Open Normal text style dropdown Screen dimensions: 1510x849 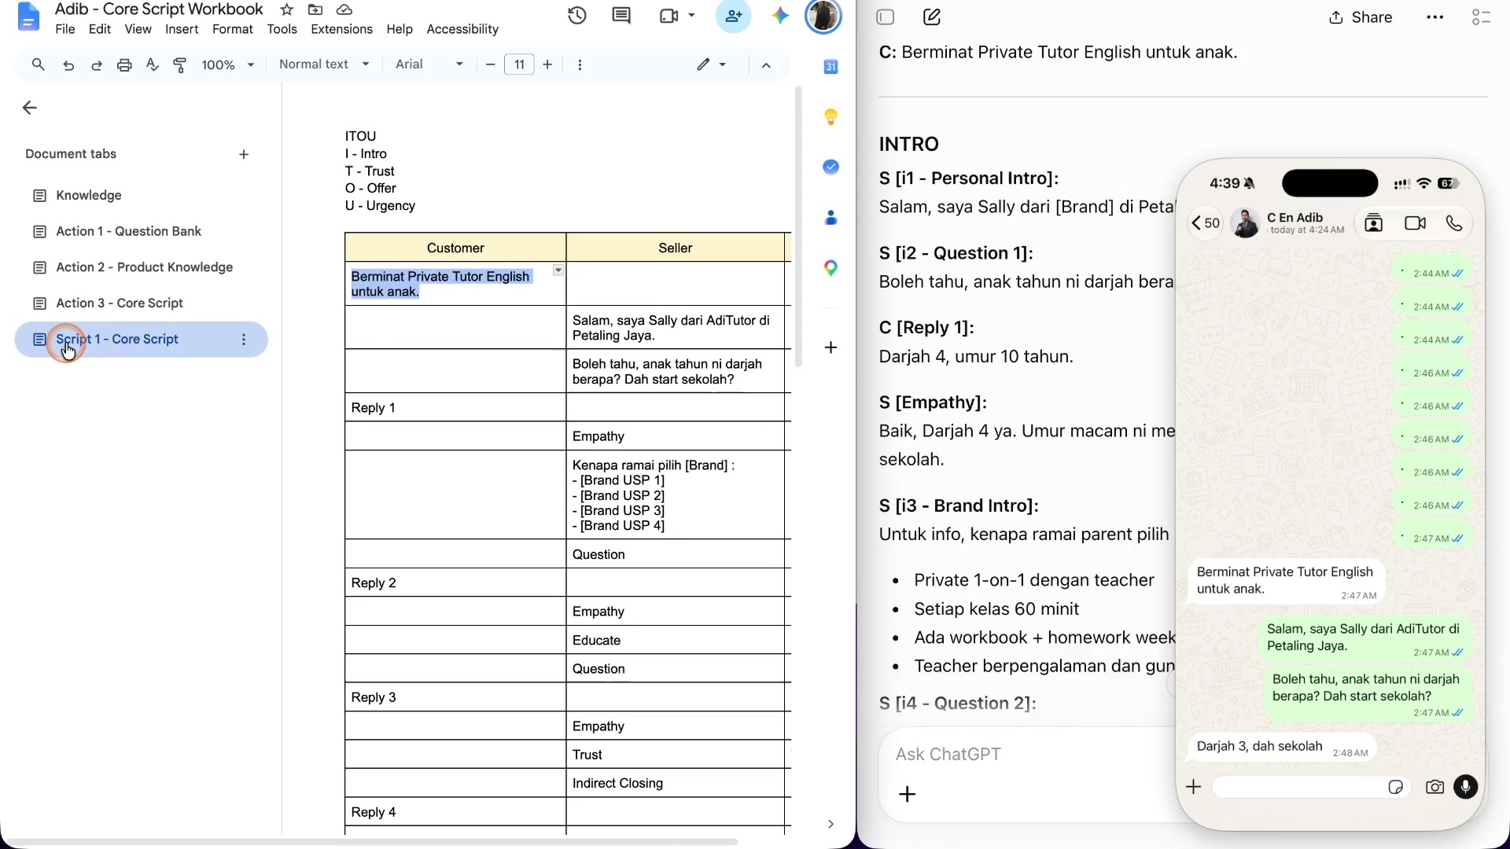click(324, 64)
